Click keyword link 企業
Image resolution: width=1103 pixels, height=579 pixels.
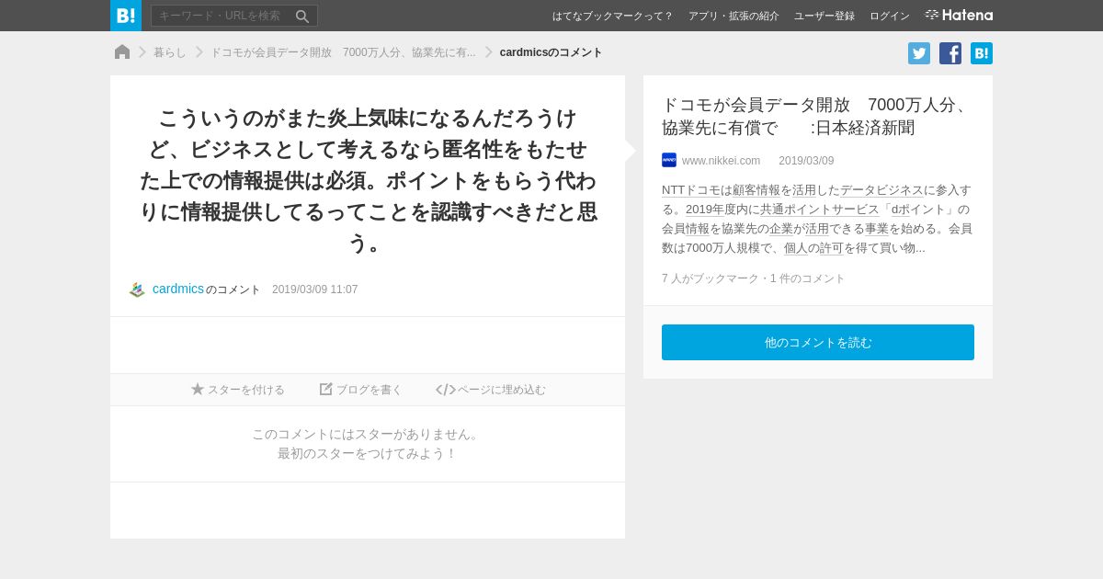click(781, 229)
